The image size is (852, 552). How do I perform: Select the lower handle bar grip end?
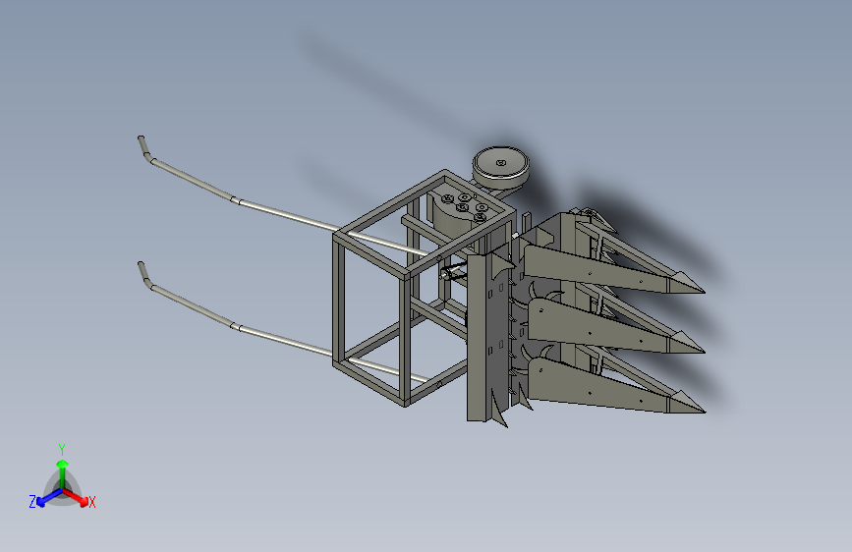tap(145, 274)
